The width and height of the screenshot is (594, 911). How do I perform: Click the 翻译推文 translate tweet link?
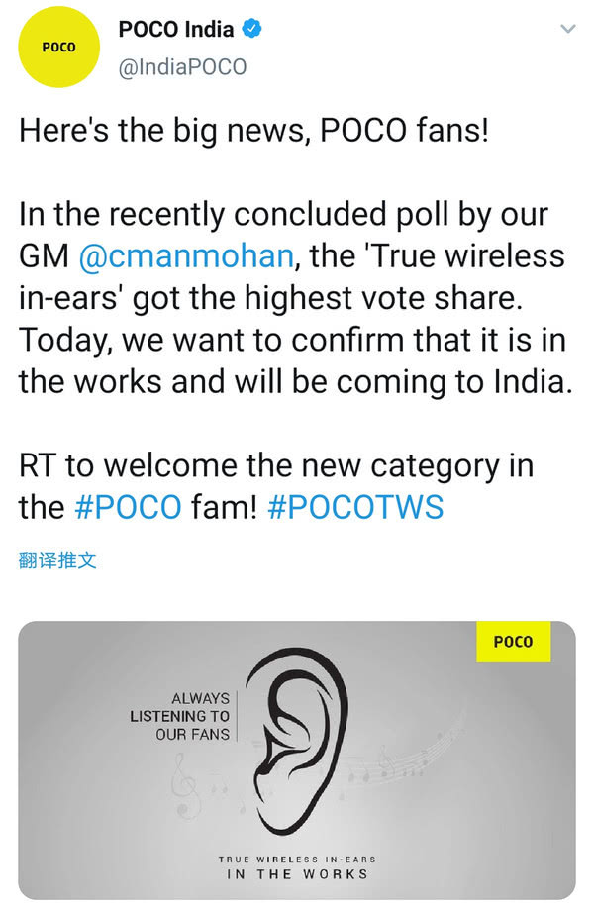[57, 560]
